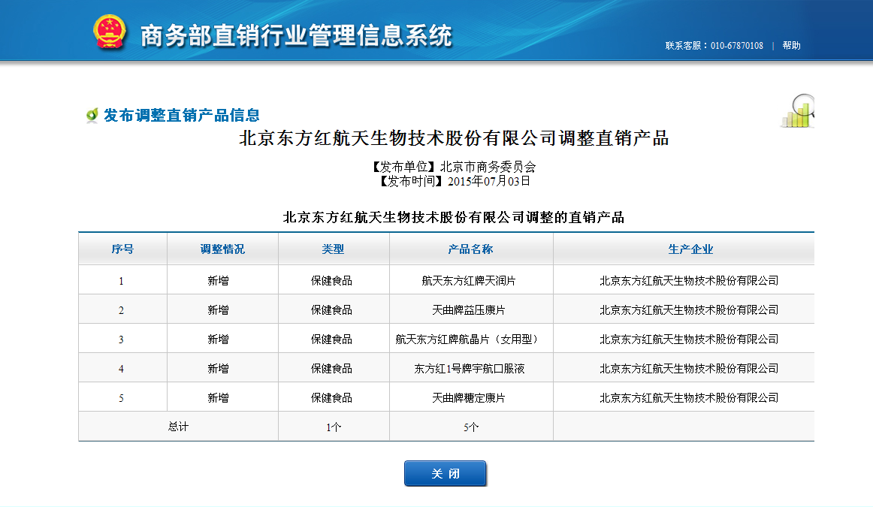Click the 调整情况 column header

(x=222, y=249)
